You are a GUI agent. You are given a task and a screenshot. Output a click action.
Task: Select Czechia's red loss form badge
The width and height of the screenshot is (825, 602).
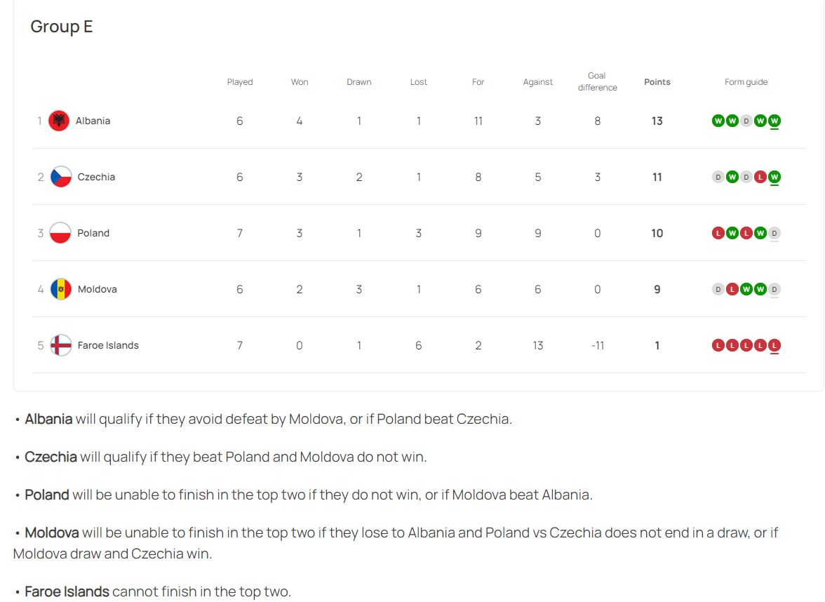pyautogui.click(x=760, y=178)
